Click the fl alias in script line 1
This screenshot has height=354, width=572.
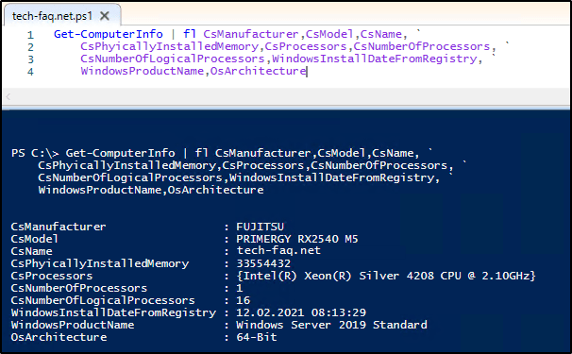[190, 34]
